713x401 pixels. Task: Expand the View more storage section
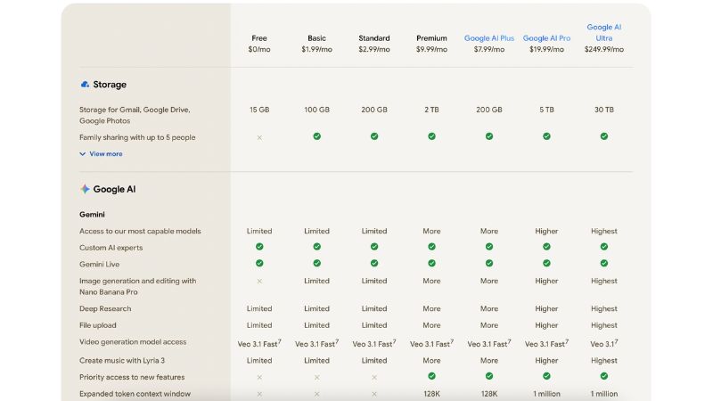pos(105,154)
